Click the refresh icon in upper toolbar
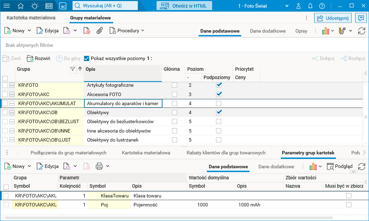Viewport: 369px width, 221px height. [362, 31]
